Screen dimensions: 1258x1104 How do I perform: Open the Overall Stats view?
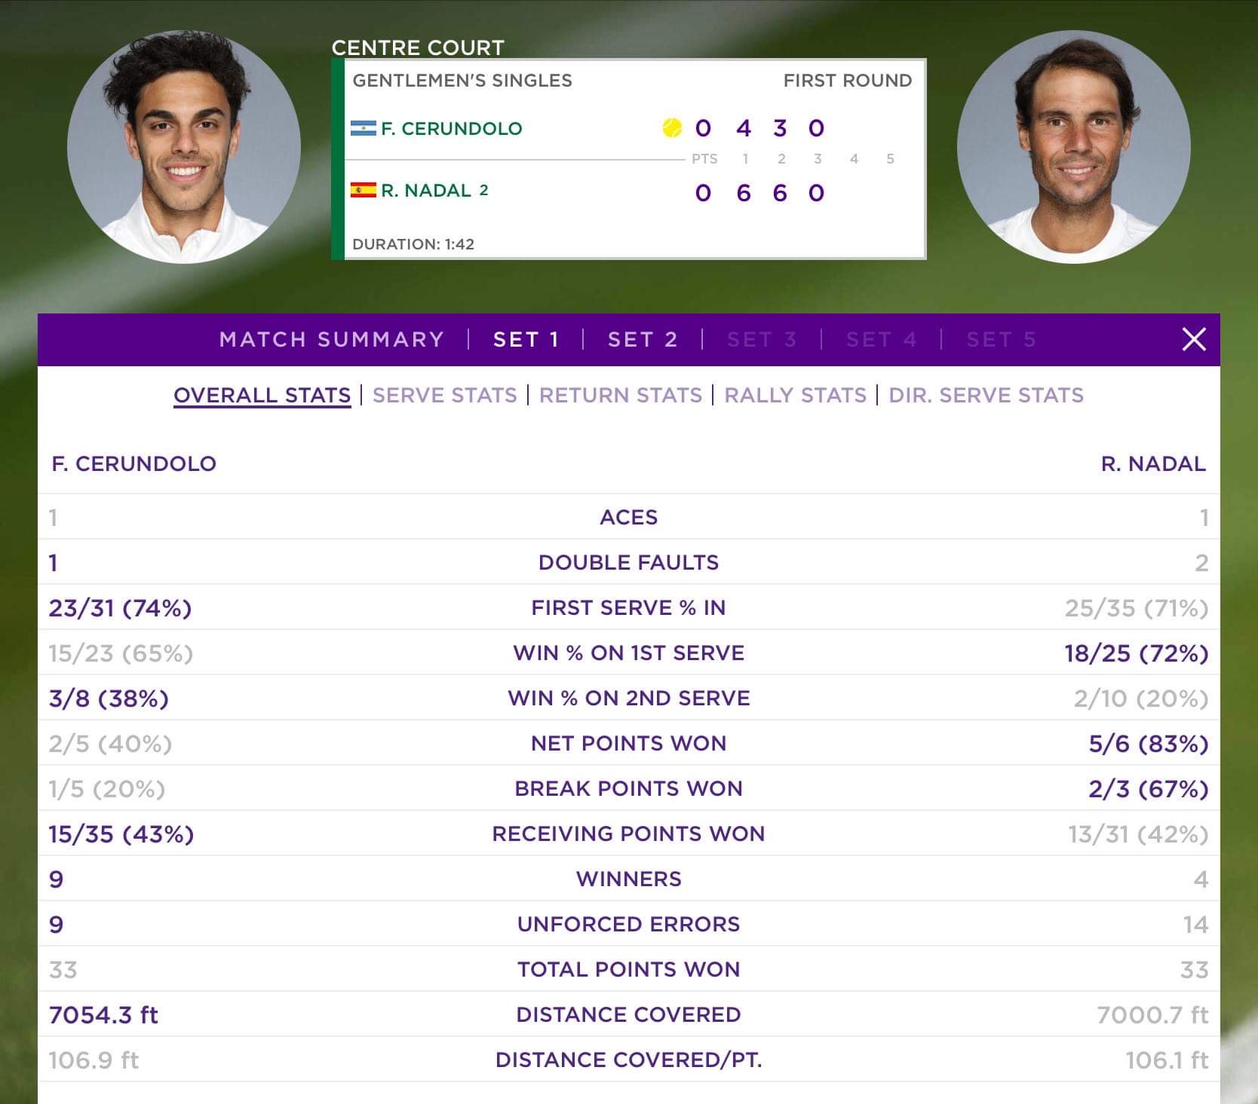(262, 395)
